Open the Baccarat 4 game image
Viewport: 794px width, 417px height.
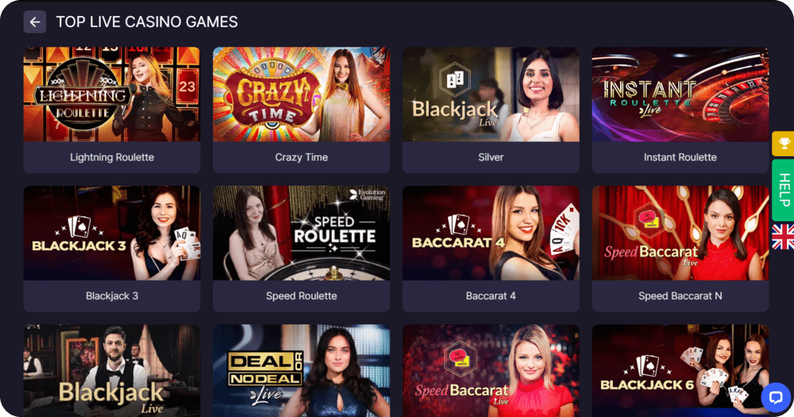click(491, 233)
